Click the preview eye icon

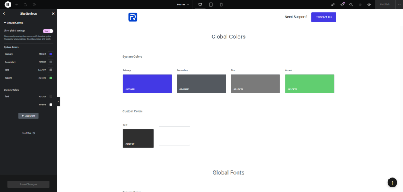[369, 5]
